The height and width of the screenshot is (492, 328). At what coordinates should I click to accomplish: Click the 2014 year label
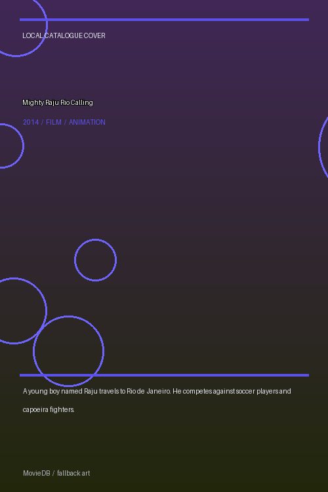(31, 122)
